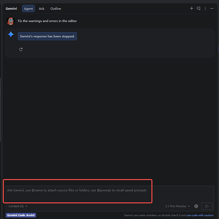Image resolution: width=219 pixels, height=219 pixels.
Task: Open chat history icon
Action: tap(198, 8)
